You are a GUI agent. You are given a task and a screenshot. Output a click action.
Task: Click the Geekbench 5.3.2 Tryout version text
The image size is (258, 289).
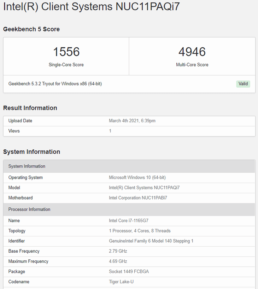coord(55,84)
